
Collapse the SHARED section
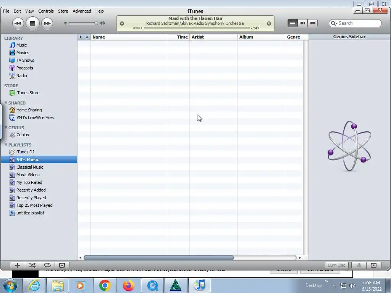[x=6, y=103]
